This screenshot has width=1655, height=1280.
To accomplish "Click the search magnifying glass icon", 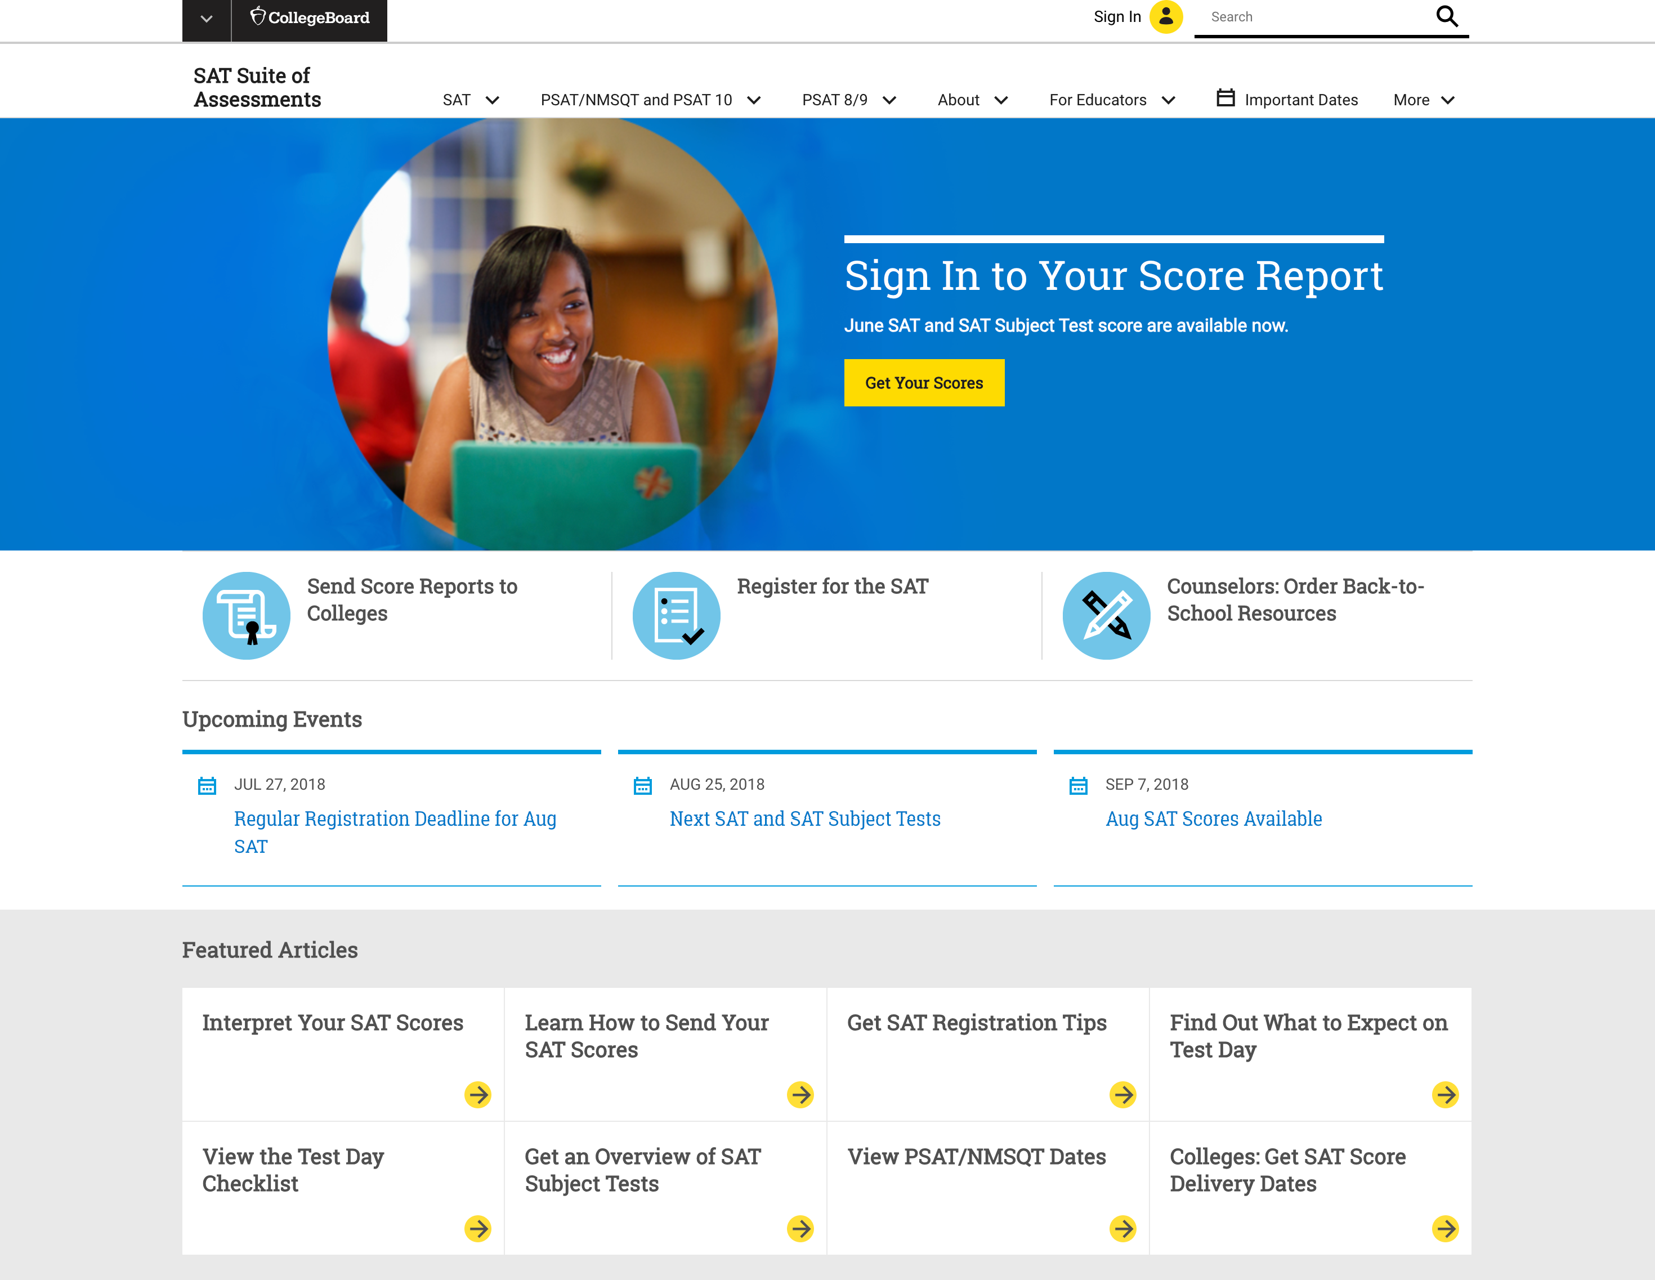I will (x=1446, y=17).
